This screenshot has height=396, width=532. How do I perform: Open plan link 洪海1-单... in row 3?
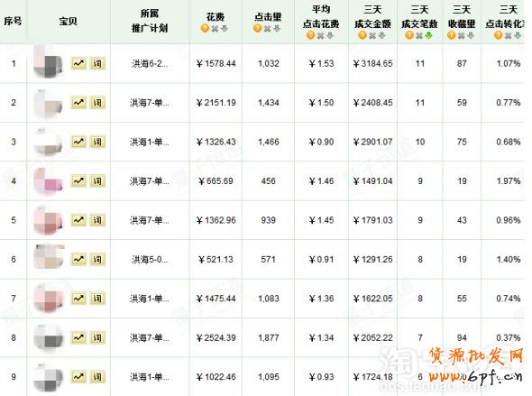click(150, 142)
